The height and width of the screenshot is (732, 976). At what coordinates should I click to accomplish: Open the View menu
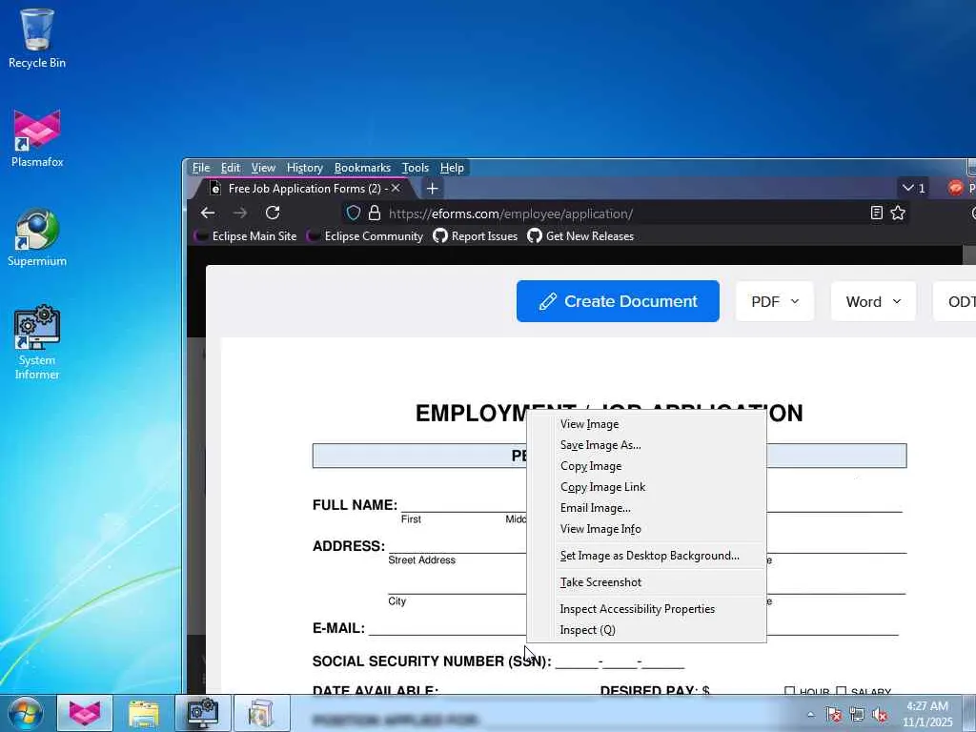[x=263, y=168]
